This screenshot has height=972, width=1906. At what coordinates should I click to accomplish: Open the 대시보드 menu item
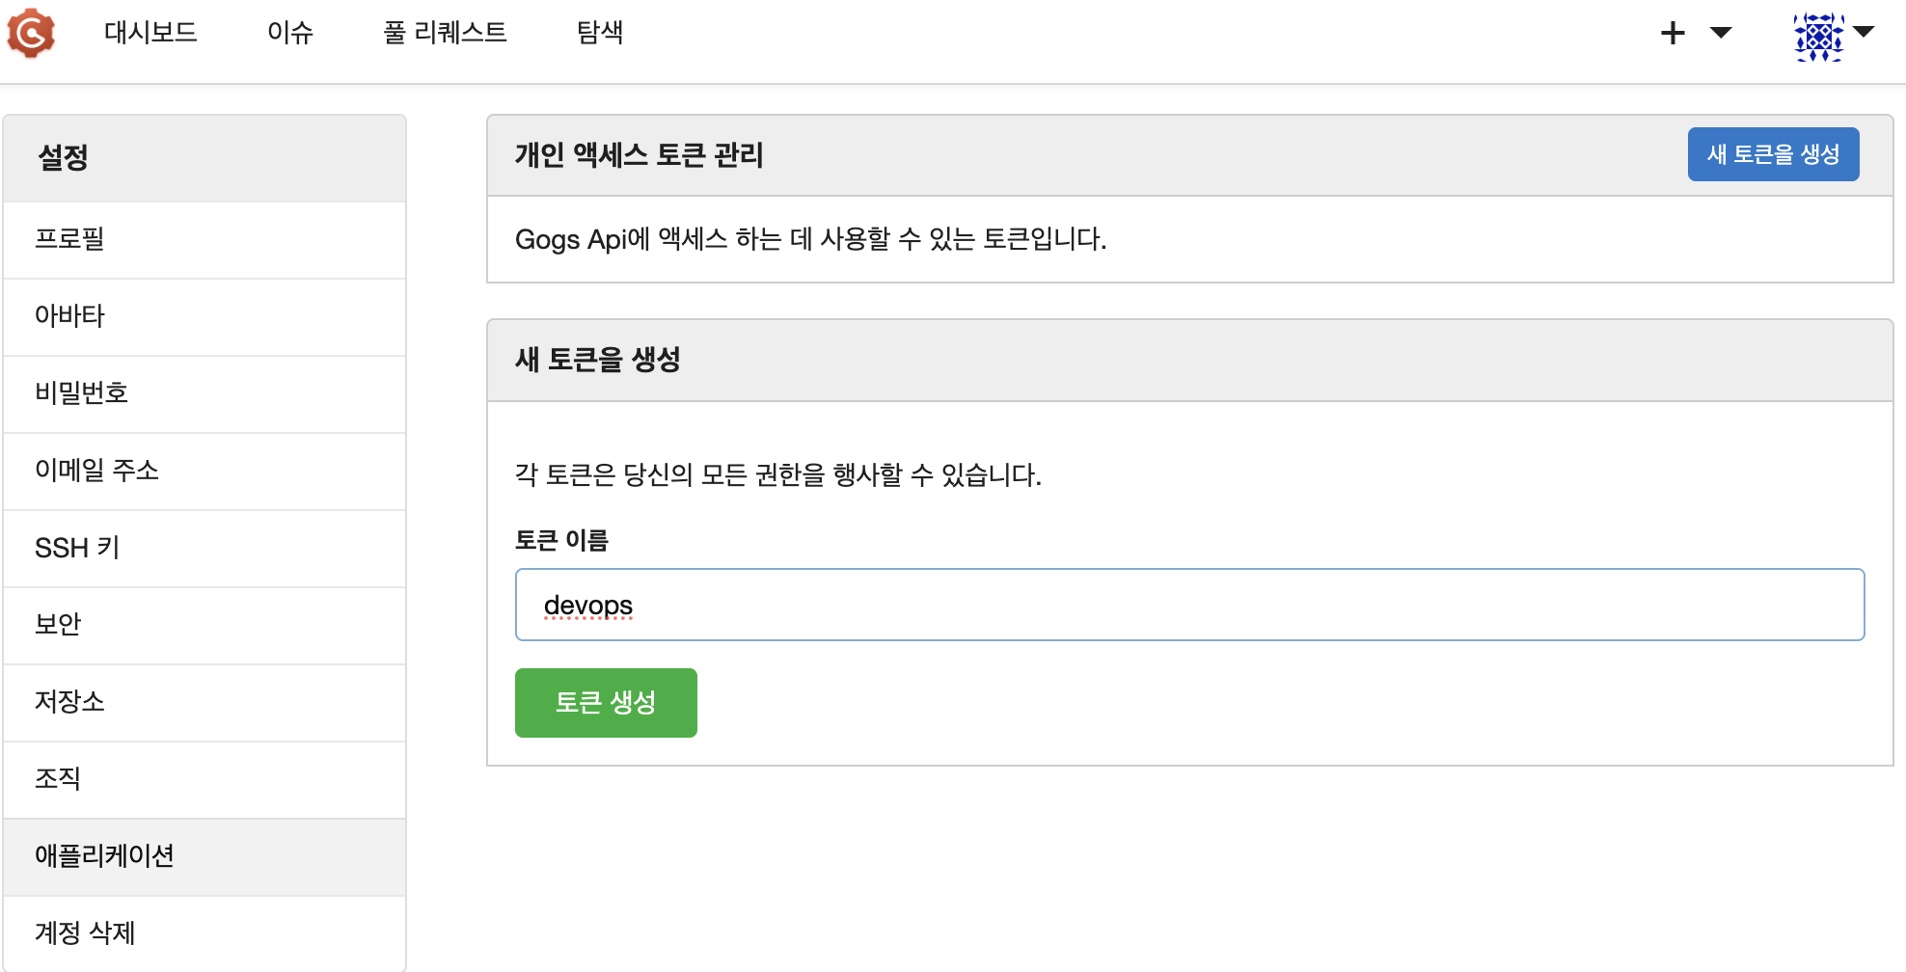pyautogui.click(x=150, y=33)
